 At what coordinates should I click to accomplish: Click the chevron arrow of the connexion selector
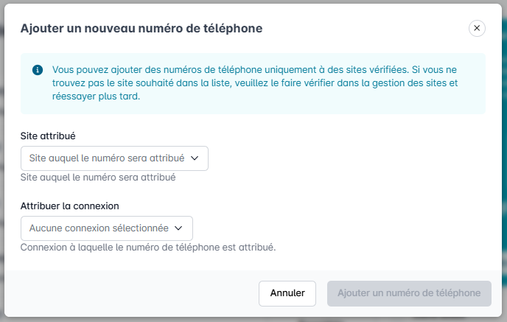click(179, 228)
